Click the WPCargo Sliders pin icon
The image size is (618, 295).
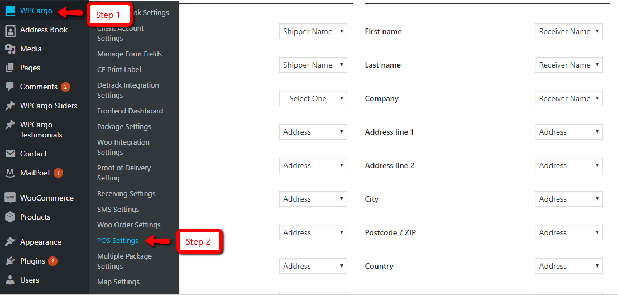click(x=10, y=106)
